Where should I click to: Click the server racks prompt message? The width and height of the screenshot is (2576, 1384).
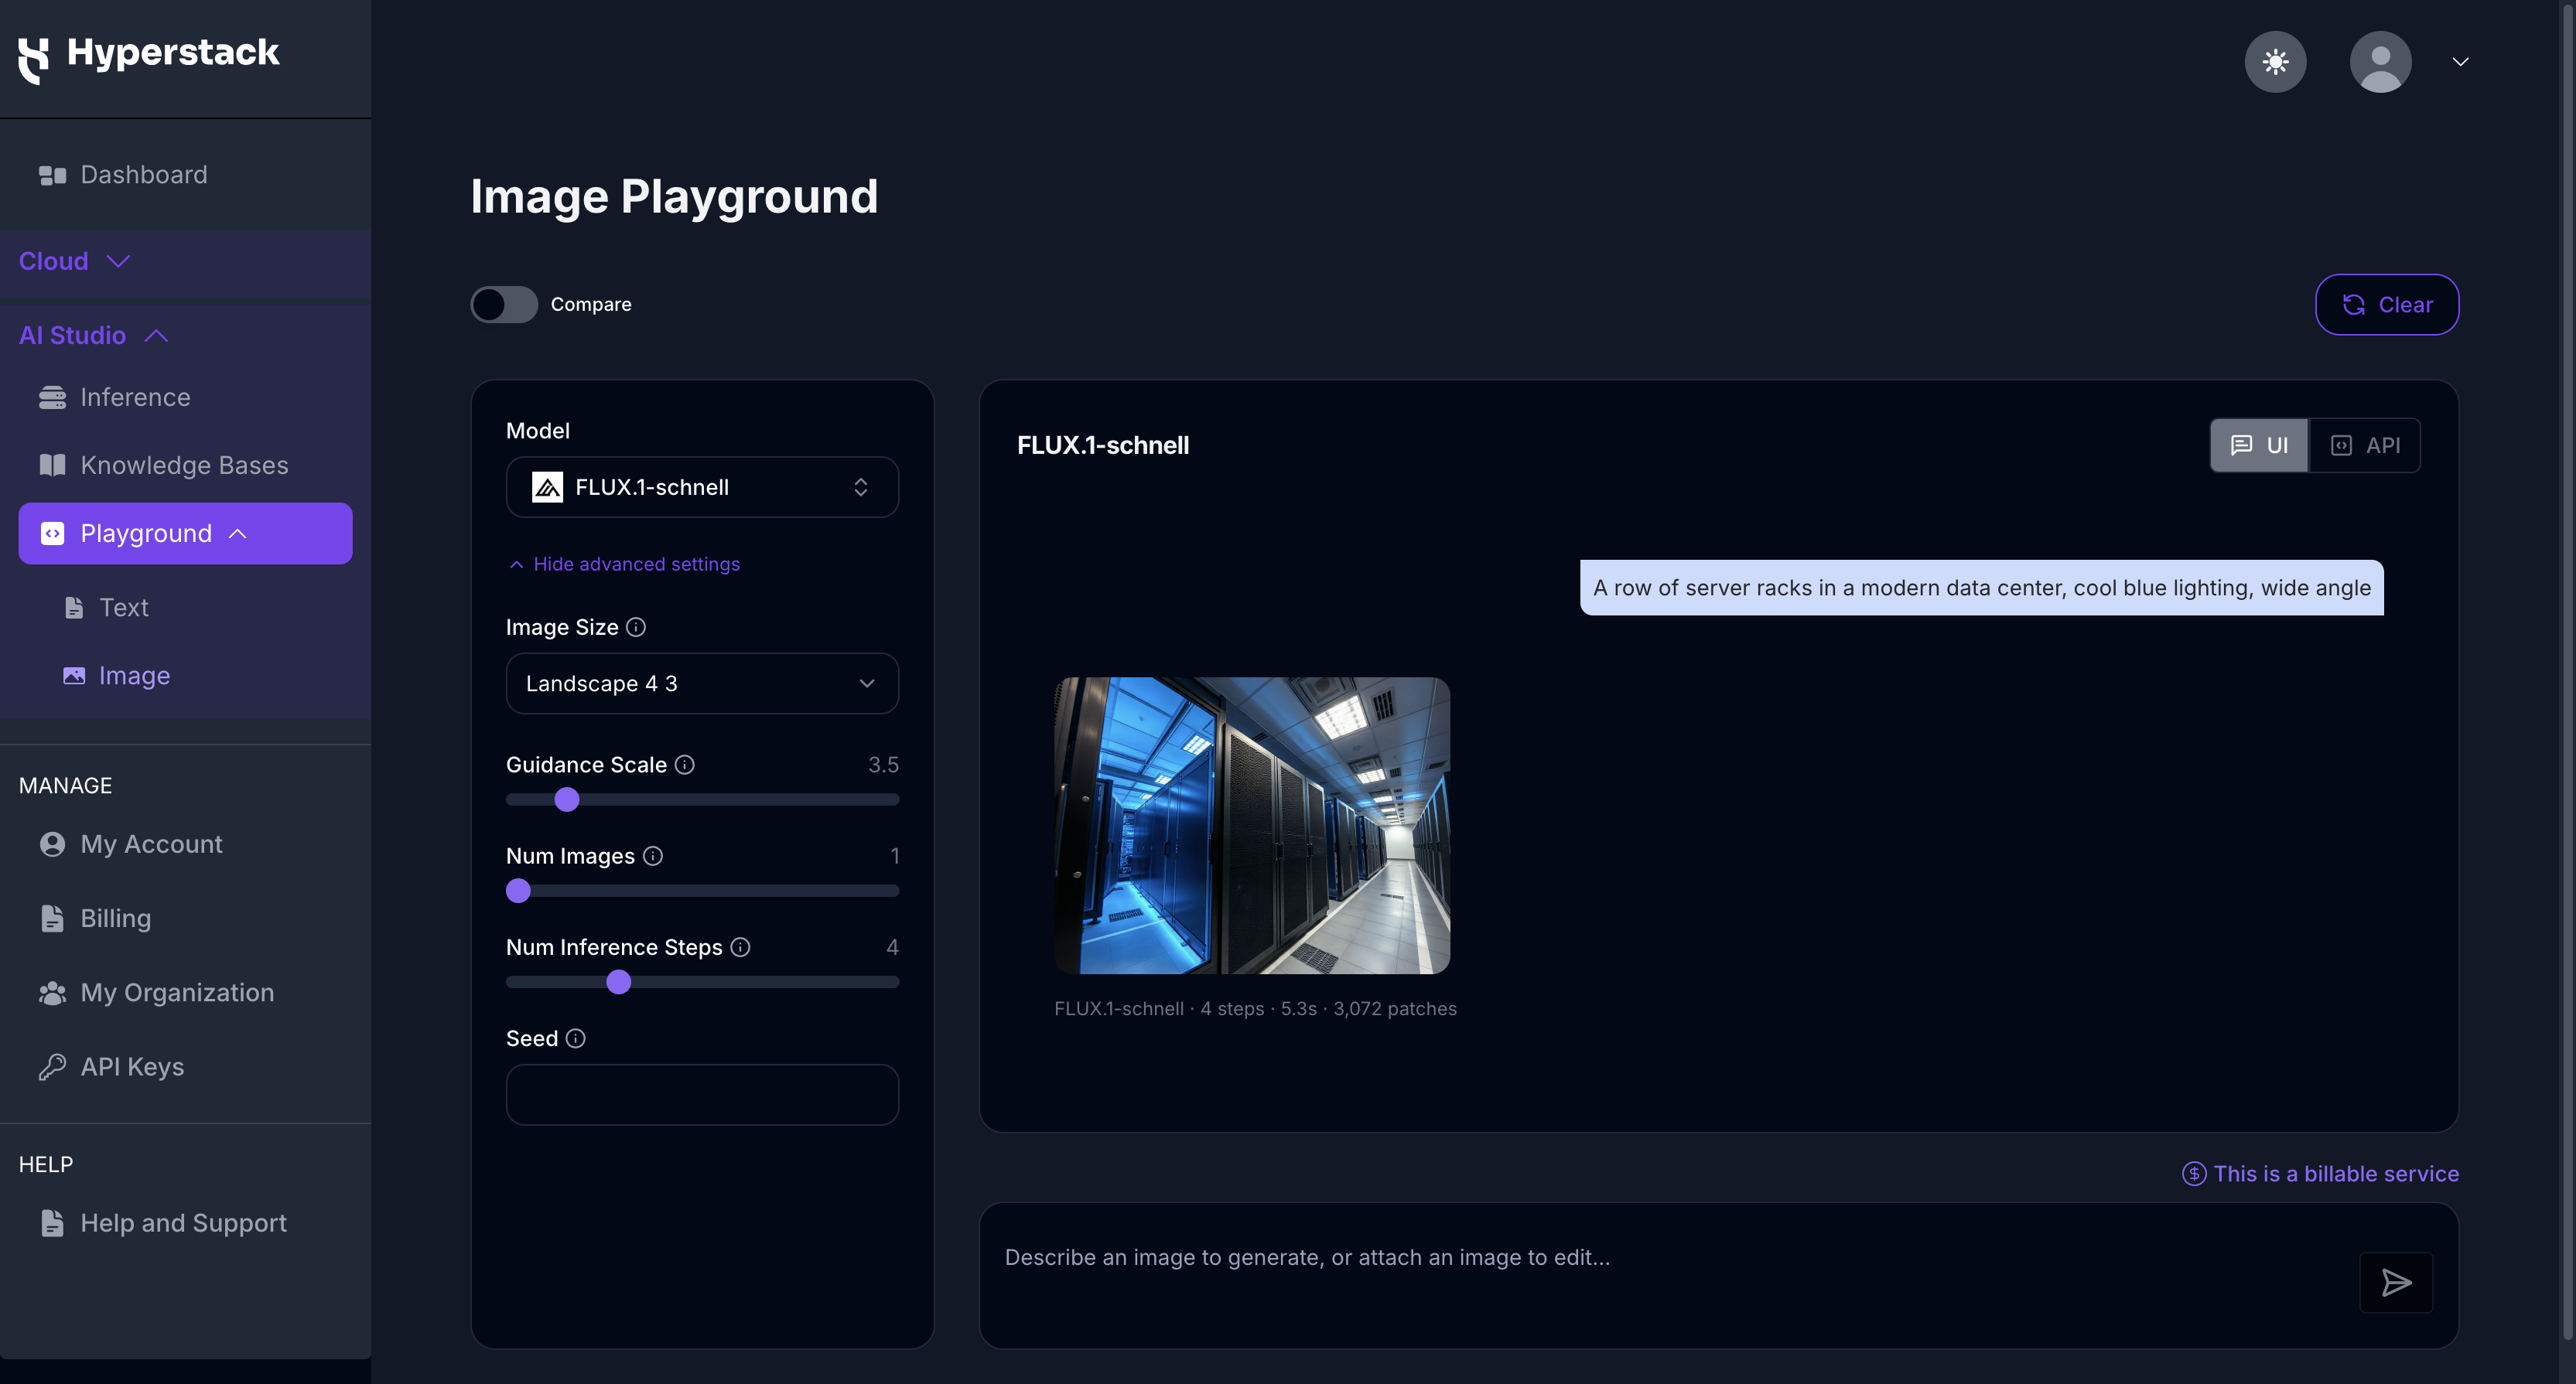[x=1981, y=588]
